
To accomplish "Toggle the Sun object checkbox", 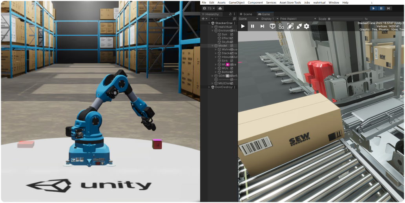I will tap(232, 34).
